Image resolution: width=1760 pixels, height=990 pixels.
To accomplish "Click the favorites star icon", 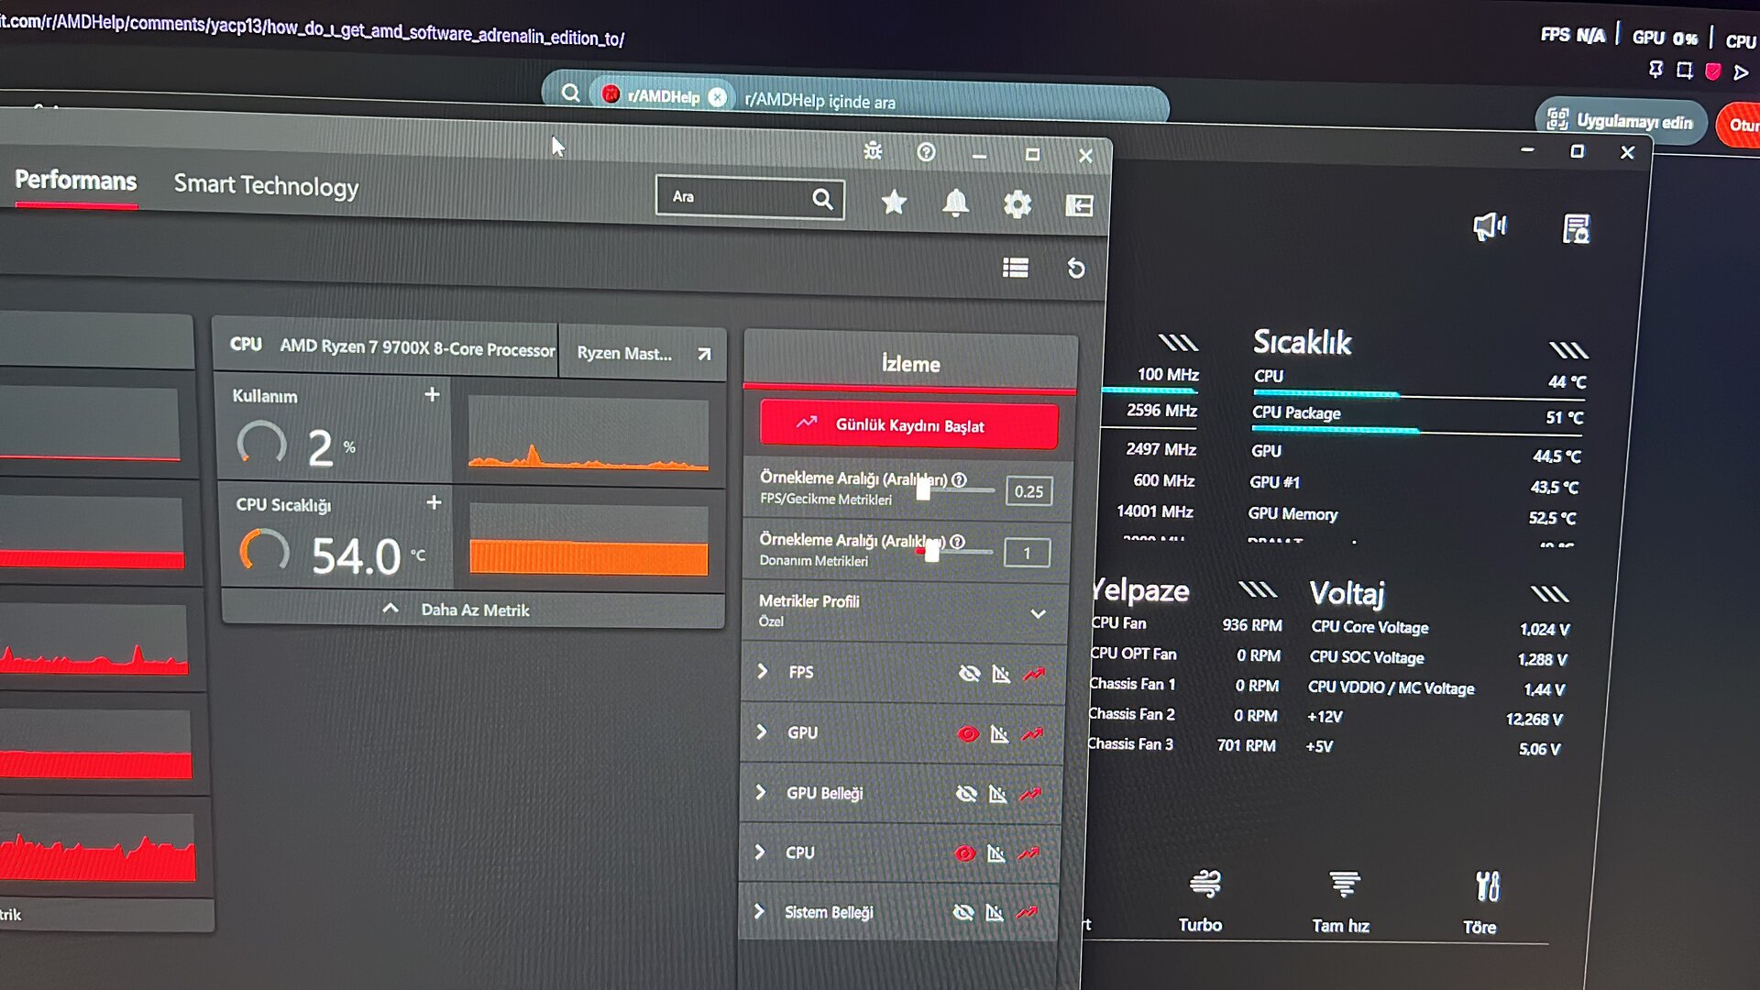I will click(894, 203).
